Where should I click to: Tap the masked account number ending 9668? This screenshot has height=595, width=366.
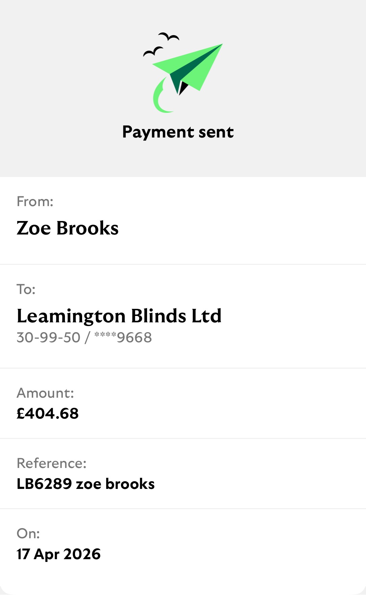tap(123, 338)
